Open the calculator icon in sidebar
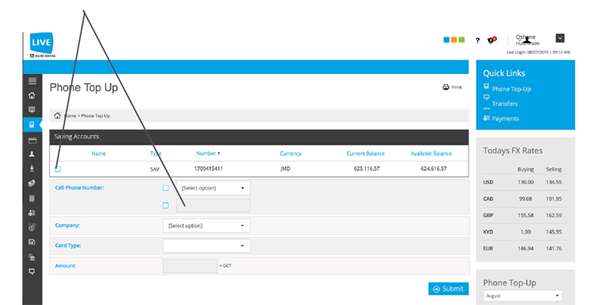The height and width of the screenshot is (305, 596). (32, 198)
